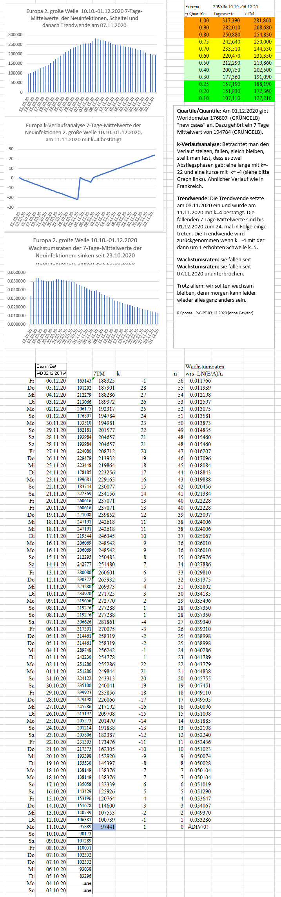Select the orange quantile cell '1.00'
The height and width of the screenshot is (897, 281).
(x=198, y=20)
